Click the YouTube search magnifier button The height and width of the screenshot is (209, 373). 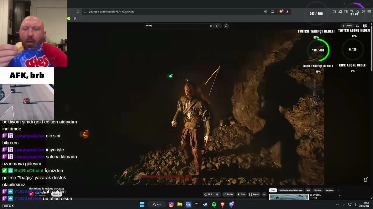coord(217,26)
